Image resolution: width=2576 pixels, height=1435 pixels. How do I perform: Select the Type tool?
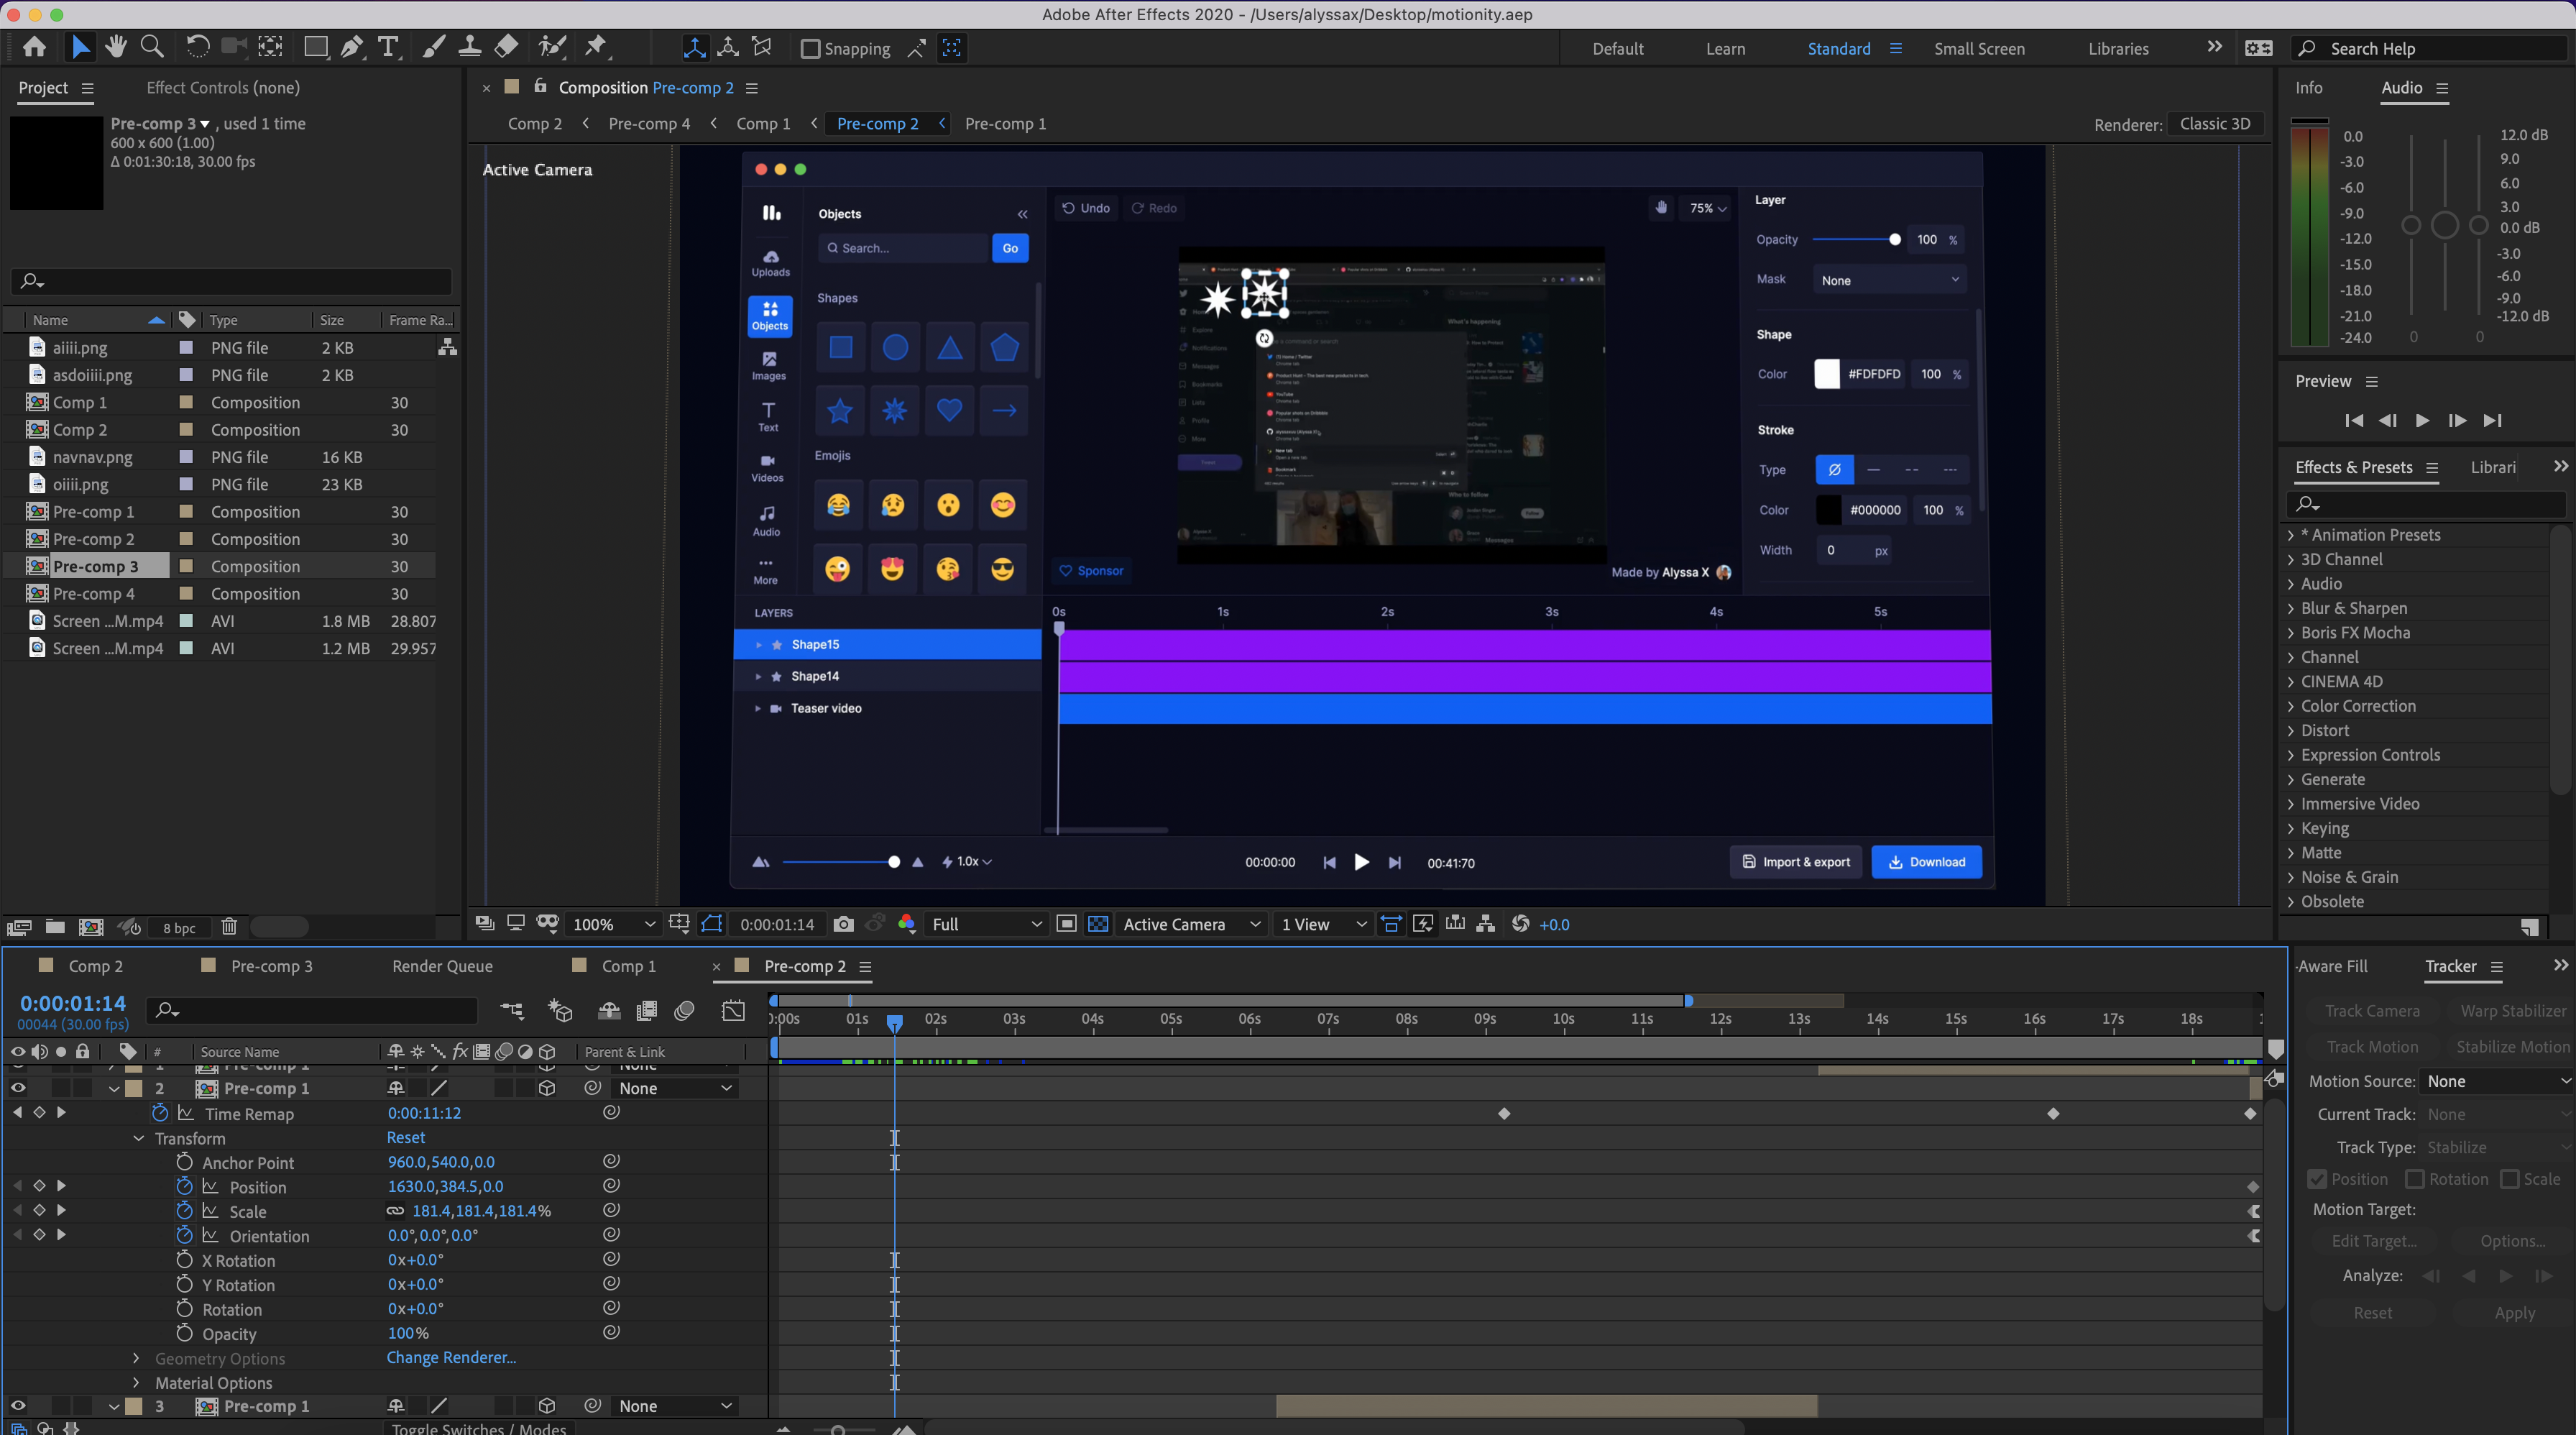click(x=388, y=47)
